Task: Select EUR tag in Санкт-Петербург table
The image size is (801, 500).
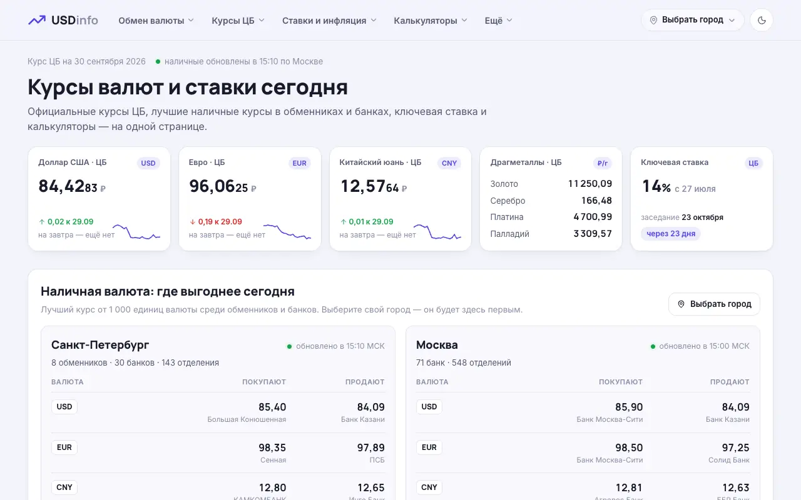Action: (x=64, y=447)
